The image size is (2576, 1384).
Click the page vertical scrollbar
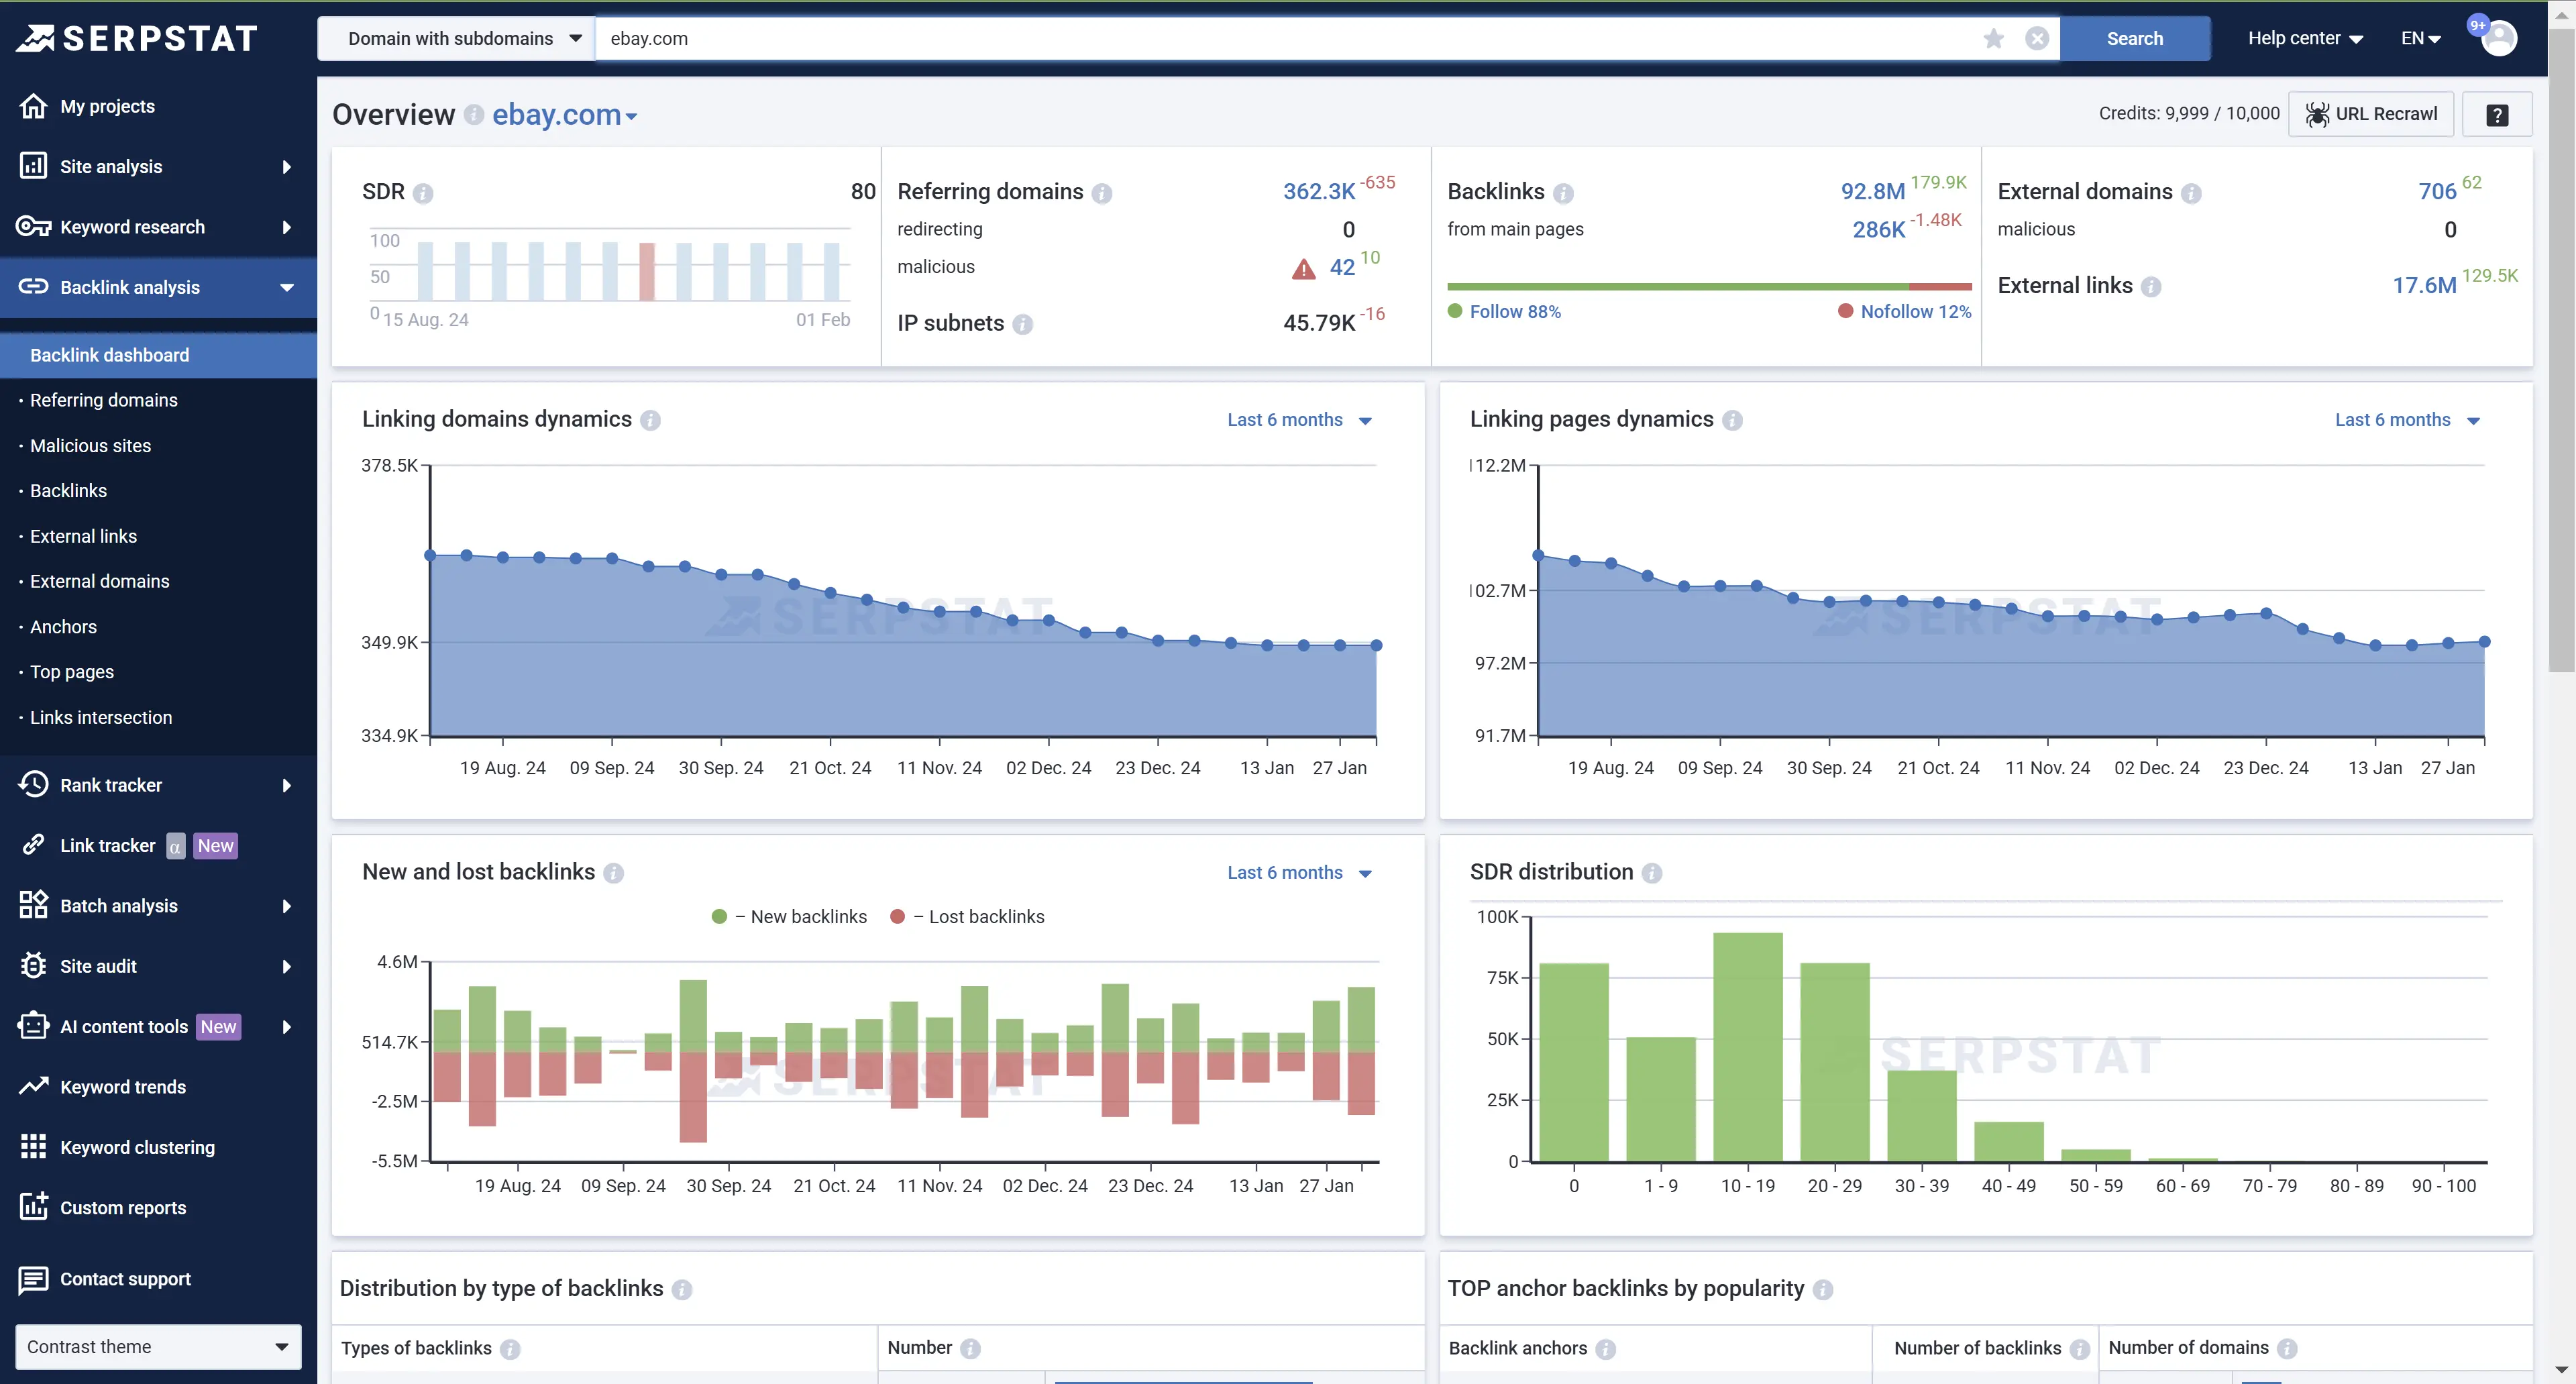(2561, 350)
